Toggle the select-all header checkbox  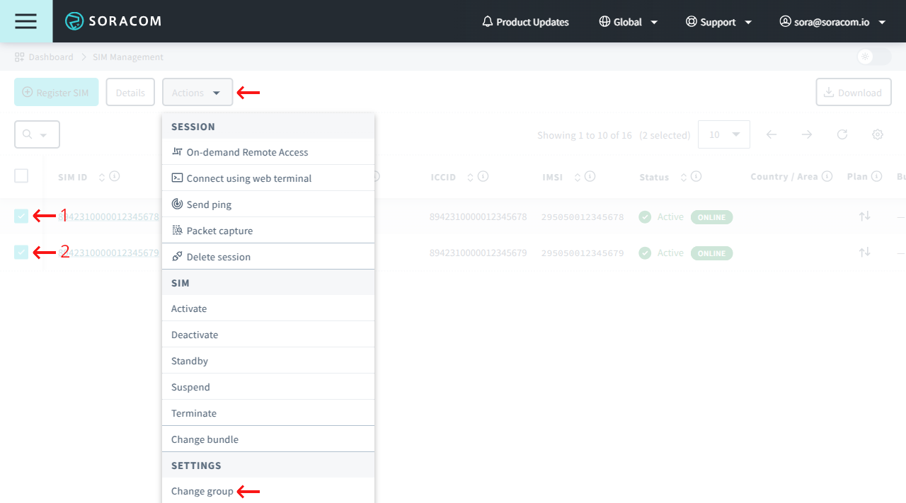21,176
